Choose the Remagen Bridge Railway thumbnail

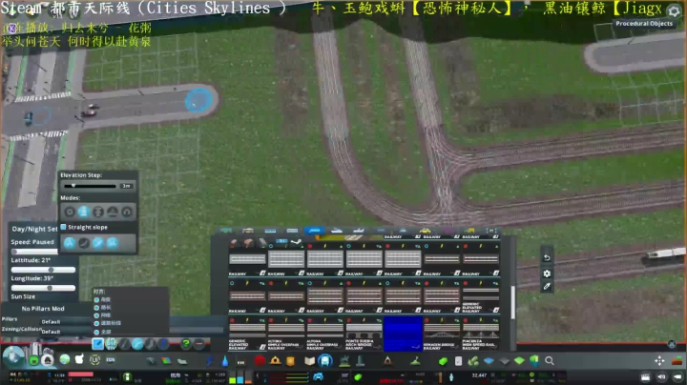click(x=442, y=334)
